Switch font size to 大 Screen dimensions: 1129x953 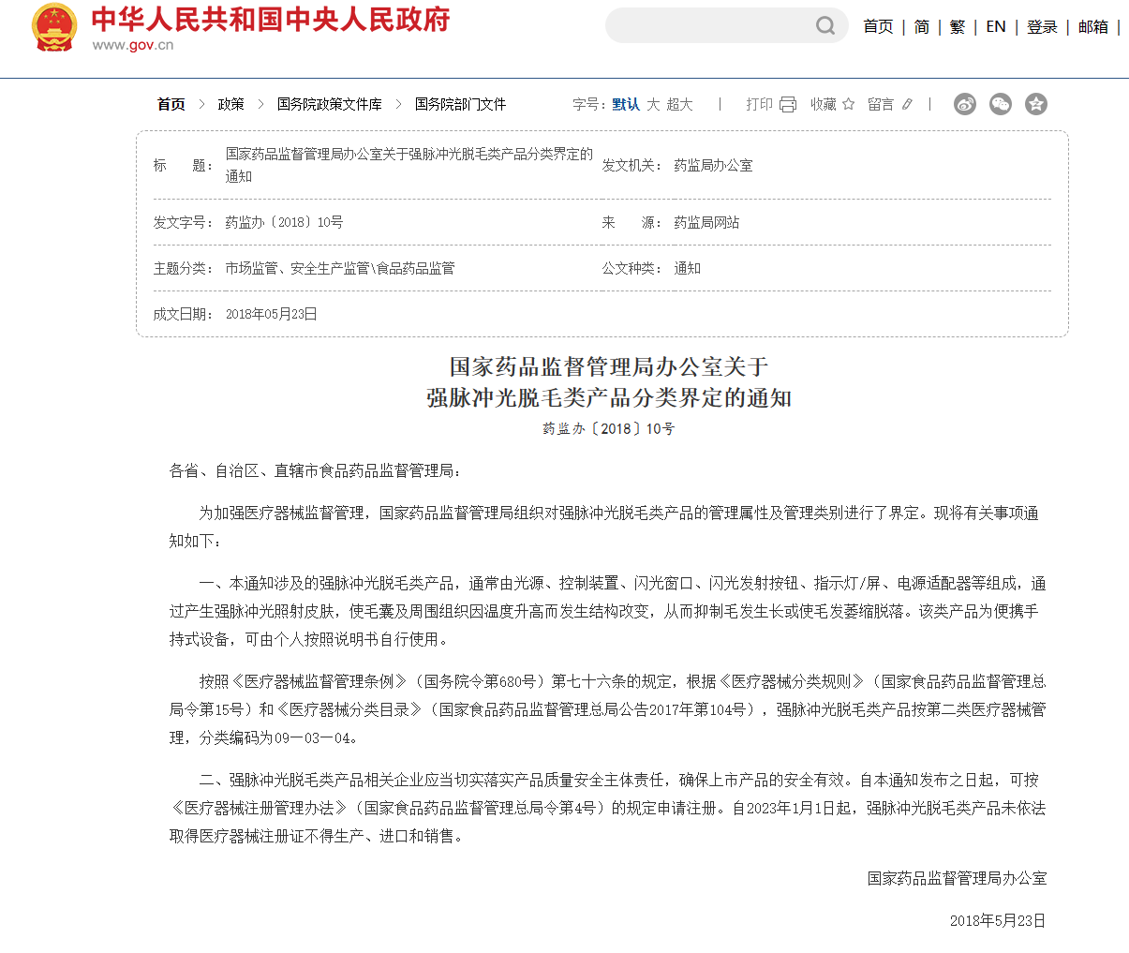click(653, 104)
